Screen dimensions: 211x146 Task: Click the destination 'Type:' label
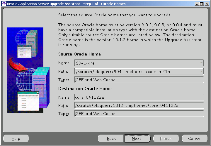point(64,114)
